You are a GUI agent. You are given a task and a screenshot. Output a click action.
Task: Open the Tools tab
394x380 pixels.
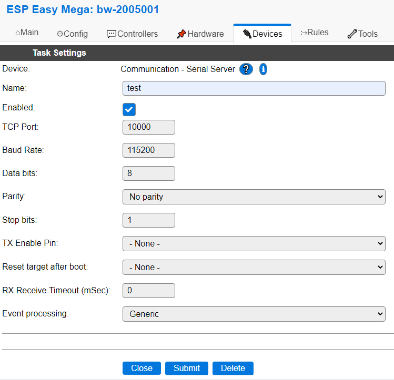(x=362, y=34)
